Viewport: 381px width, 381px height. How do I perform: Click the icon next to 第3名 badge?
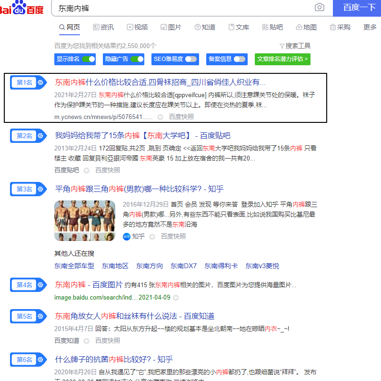tap(40, 189)
